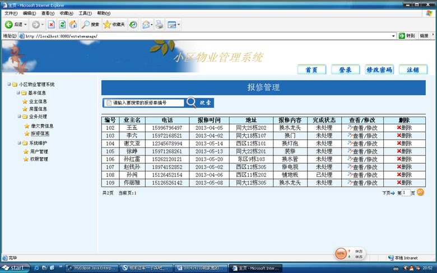Open the 查看(V) menu

[x=48, y=13]
